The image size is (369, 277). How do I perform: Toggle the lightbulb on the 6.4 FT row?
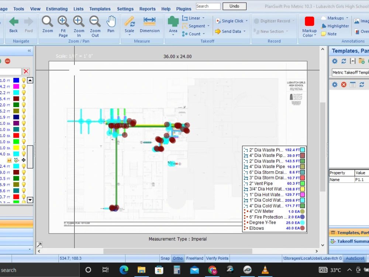point(24,99)
